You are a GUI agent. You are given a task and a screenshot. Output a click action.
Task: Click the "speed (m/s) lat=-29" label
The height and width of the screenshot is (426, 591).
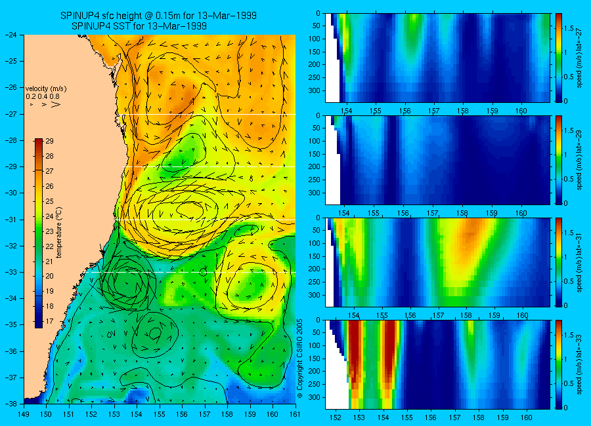pos(580,161)
